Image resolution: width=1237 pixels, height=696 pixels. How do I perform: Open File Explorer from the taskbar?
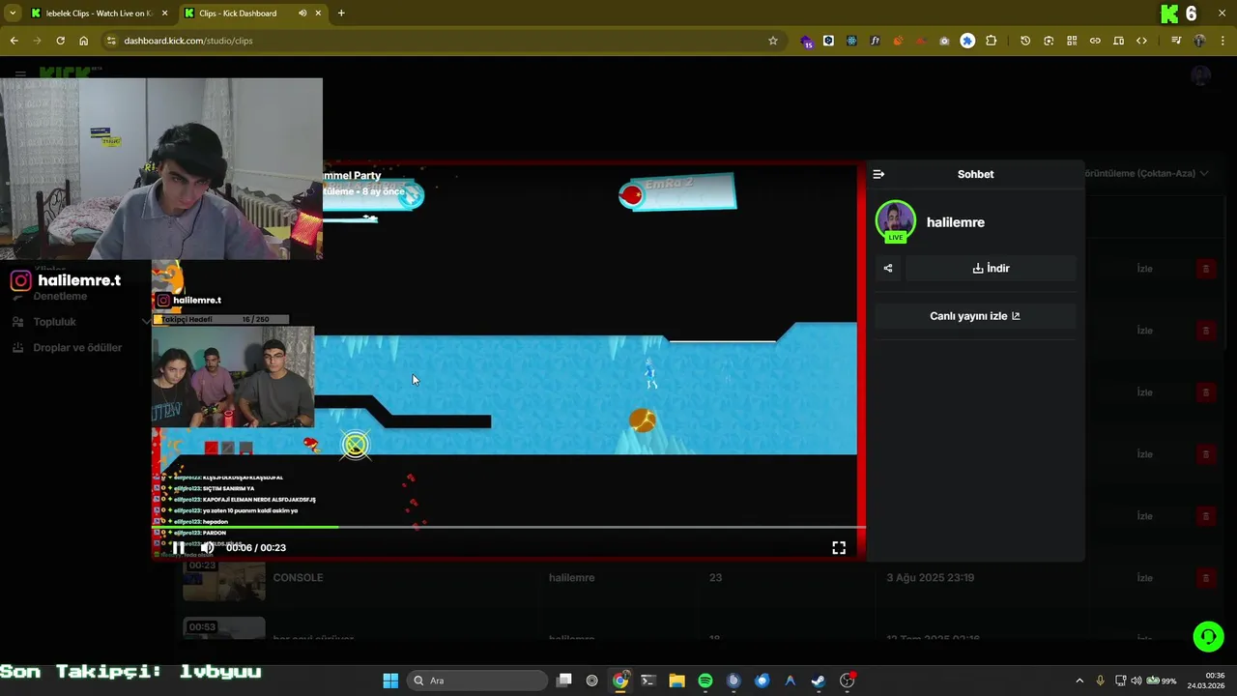(x=676, y=681)
